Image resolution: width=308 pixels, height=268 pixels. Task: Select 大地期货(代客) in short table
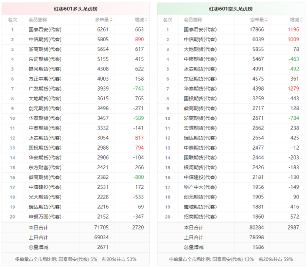coord(200,49)
